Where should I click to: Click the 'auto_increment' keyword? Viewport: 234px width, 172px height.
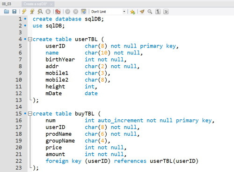[x=120, y=120]
